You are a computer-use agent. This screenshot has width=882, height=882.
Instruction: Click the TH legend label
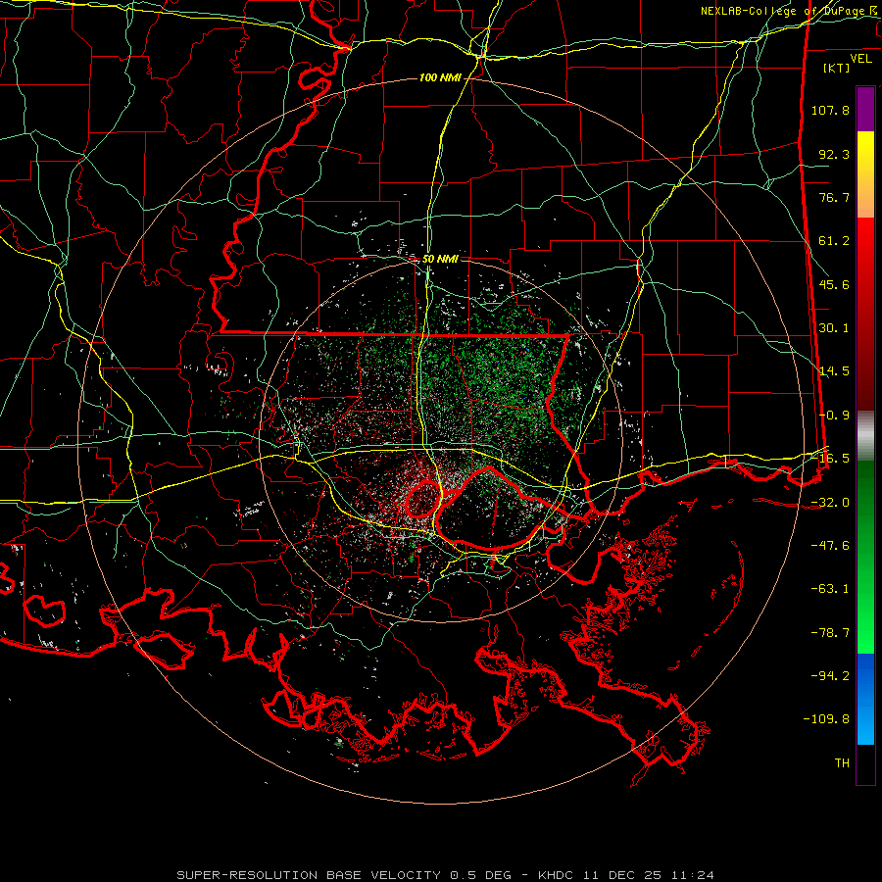pos(842,762)
